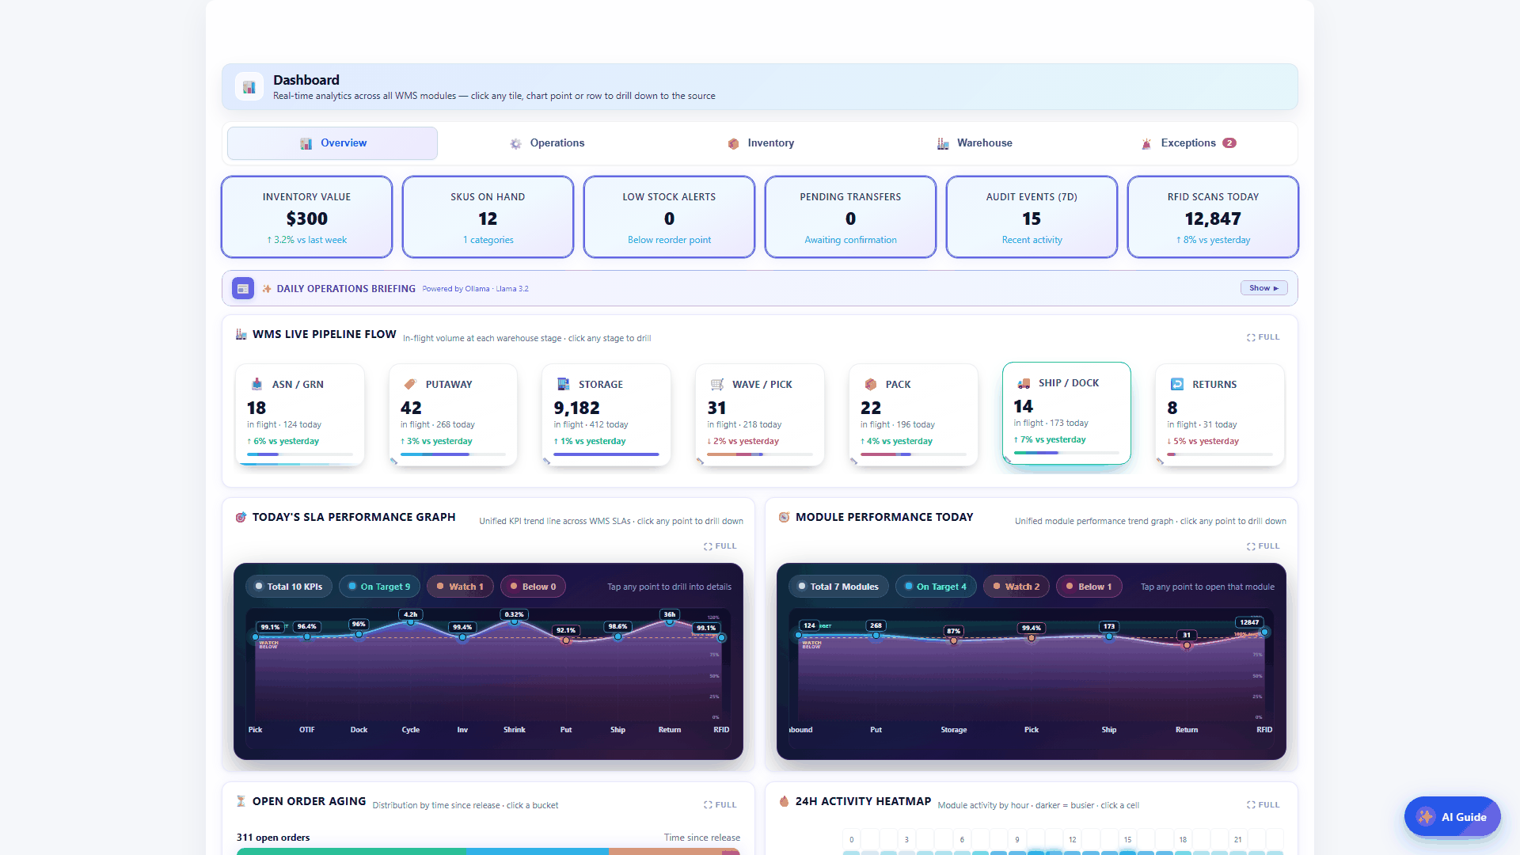Click the Module Performance Today icon
This screenshot has height=855, width=1520.
pyautogui.click(x=784, y=517)
